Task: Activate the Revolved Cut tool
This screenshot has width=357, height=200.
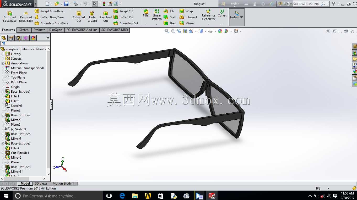Action: (x=106, y=16)
